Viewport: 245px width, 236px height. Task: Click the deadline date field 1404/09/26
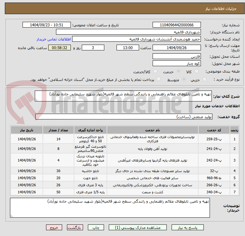point(176,48)
